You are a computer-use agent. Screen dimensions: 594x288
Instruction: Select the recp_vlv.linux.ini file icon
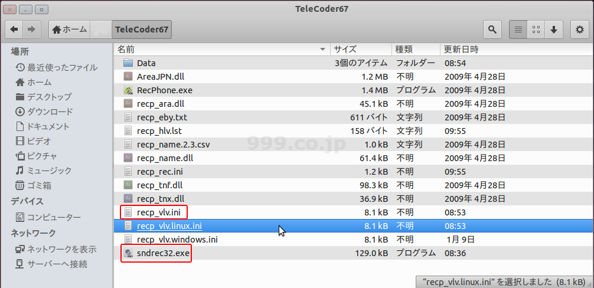[128, 226]
